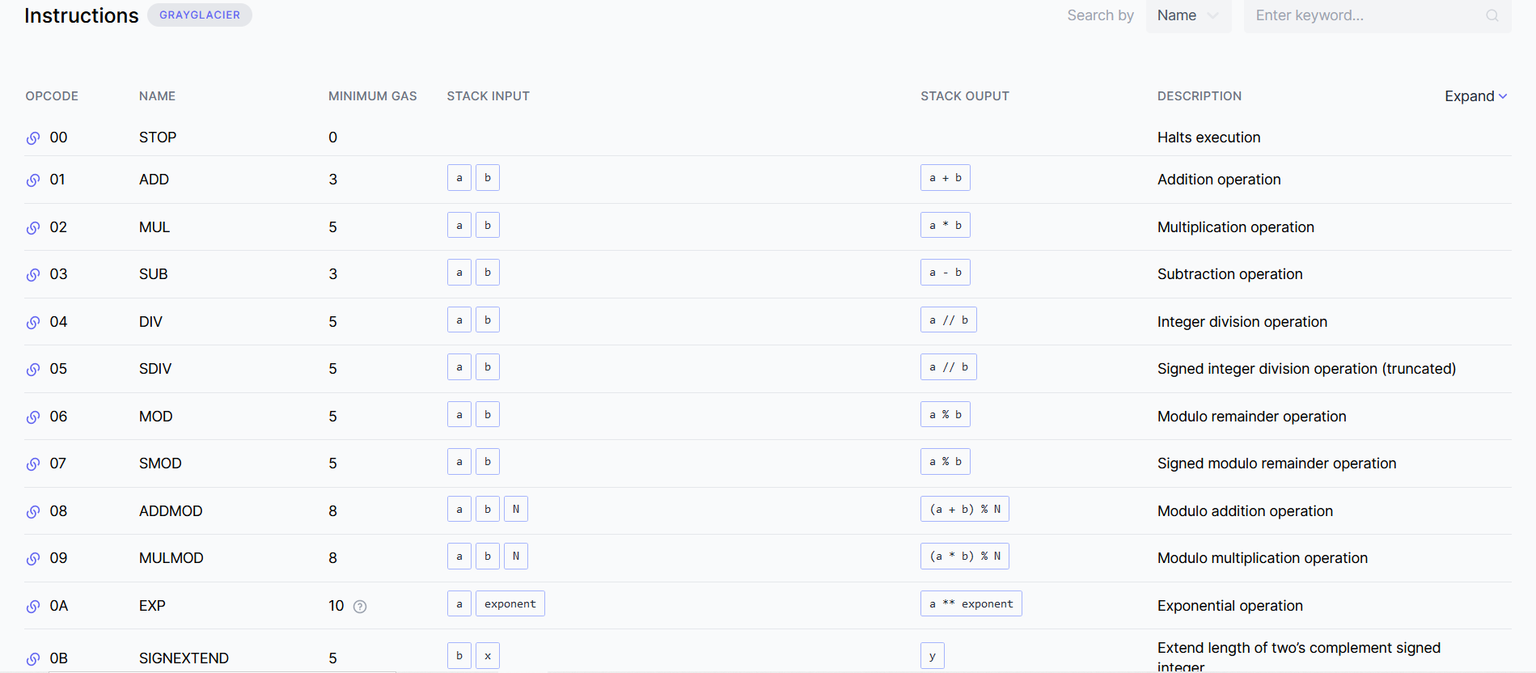Click the GRAYGLACIER fork badge
The height and width of the screenshot is (673, 1536).
pos(199,15)
